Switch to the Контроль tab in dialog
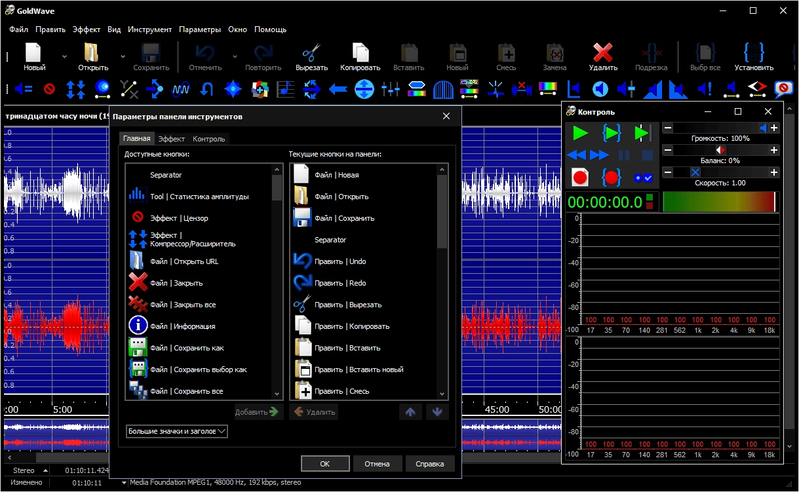The height and width of the screenshot is (492, 799). click(x=209, y=139)
